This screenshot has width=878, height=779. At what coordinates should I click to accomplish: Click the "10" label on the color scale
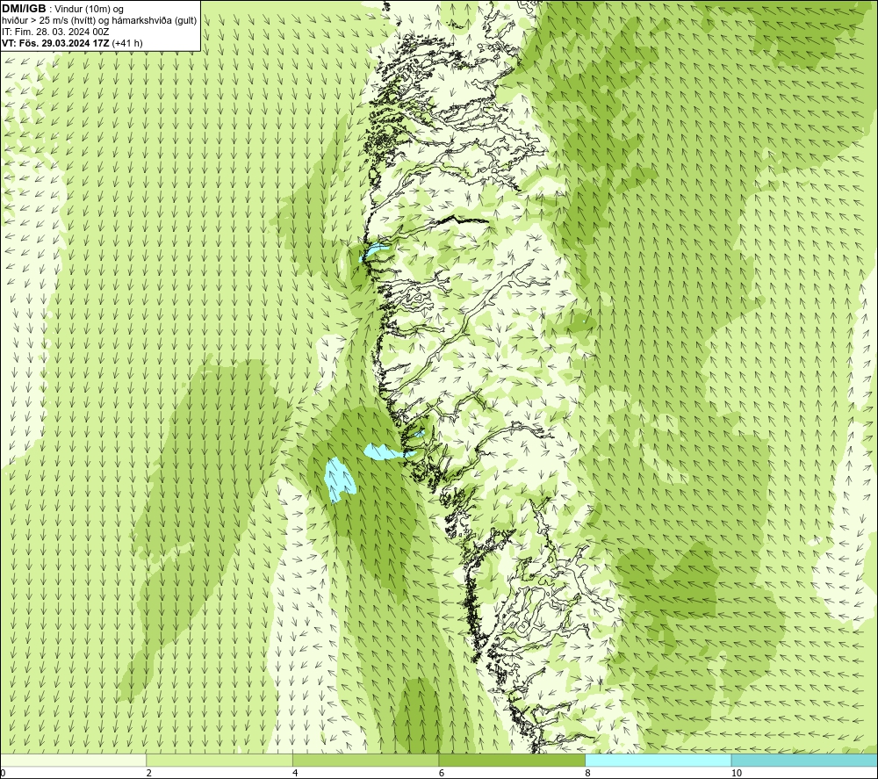pos(737,773)
